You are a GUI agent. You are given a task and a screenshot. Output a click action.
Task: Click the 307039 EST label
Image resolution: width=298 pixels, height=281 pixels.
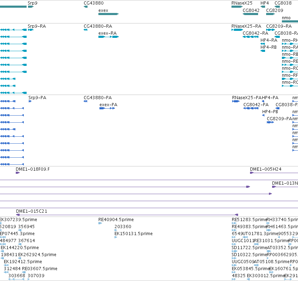tap(36, 276)
